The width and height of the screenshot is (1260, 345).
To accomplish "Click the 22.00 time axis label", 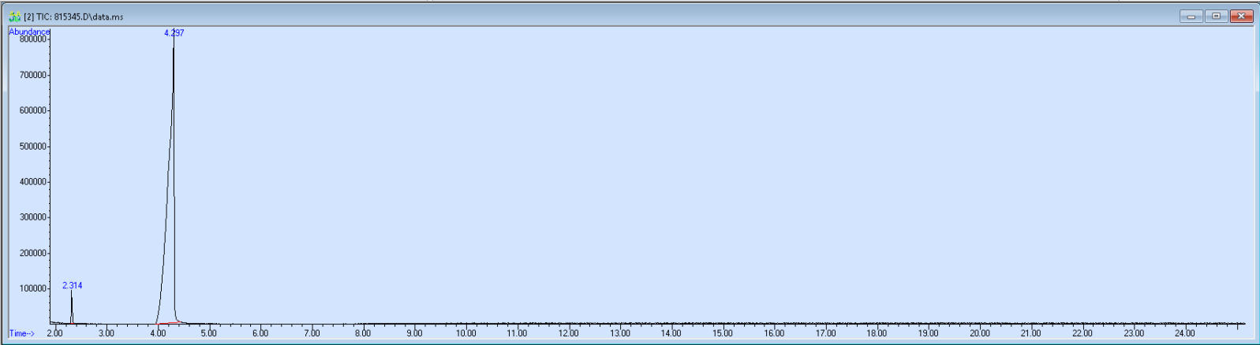I will coord(1082,333).
